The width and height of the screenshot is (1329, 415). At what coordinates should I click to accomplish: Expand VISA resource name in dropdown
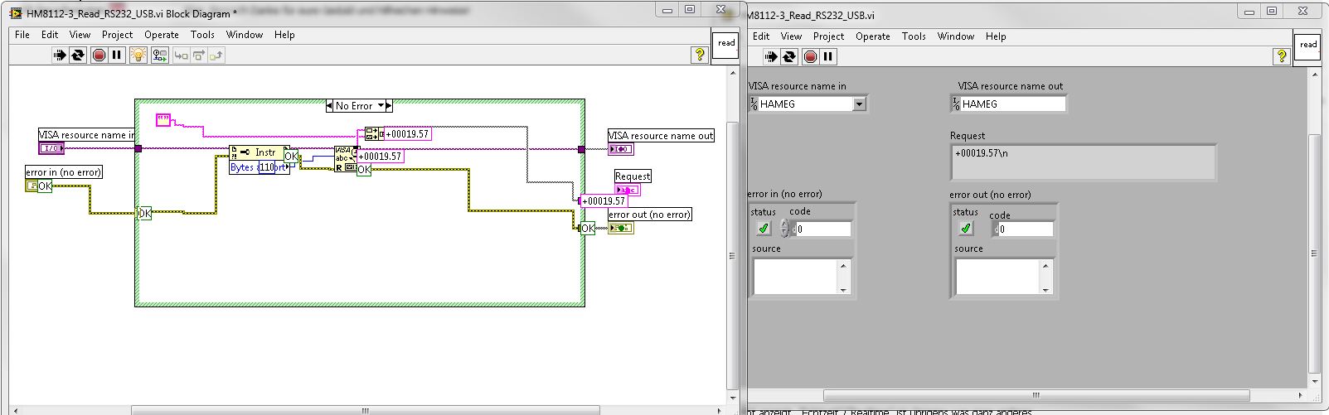click(859, 104)
